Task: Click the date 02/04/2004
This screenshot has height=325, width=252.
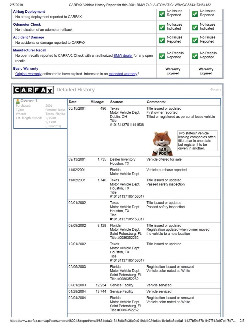Action: 77,298
